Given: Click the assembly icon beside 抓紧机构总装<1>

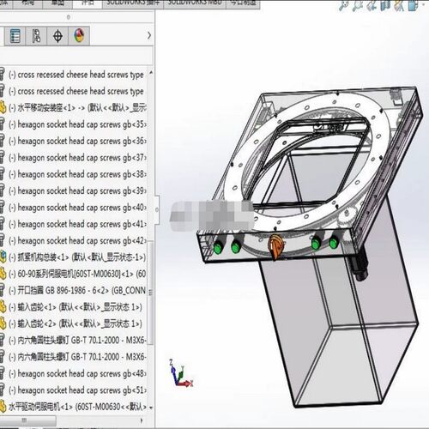Looking at the screenshot, I should [x=3, y=257].
